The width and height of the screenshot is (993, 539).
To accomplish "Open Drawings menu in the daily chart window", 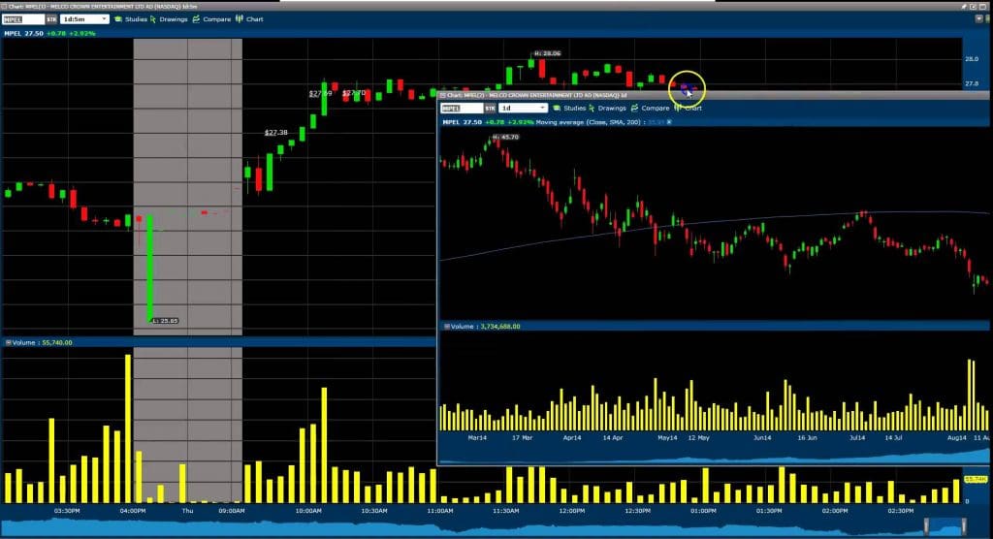I will (607, 108).
